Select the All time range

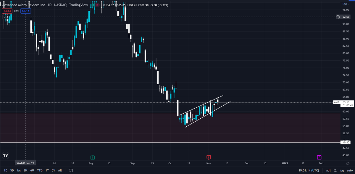60,170
